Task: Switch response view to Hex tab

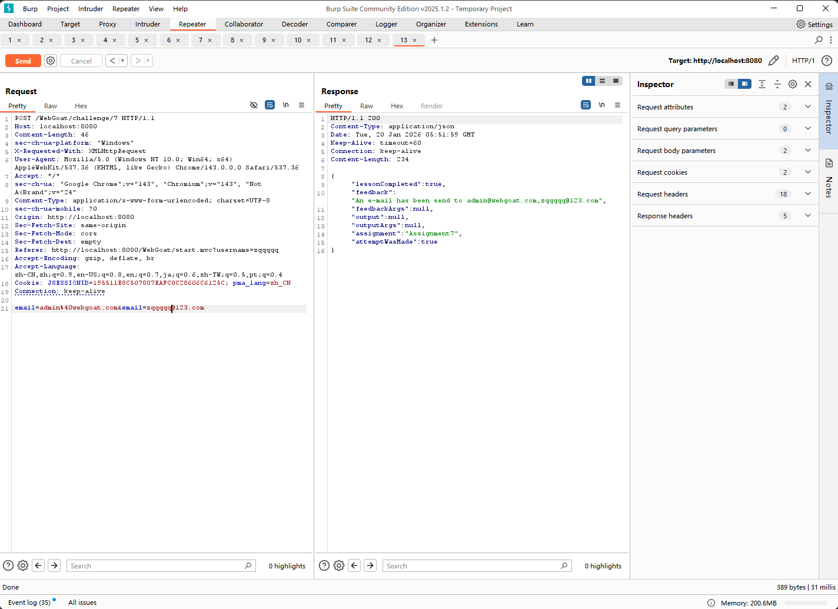Action: click(x=397, y=106)
